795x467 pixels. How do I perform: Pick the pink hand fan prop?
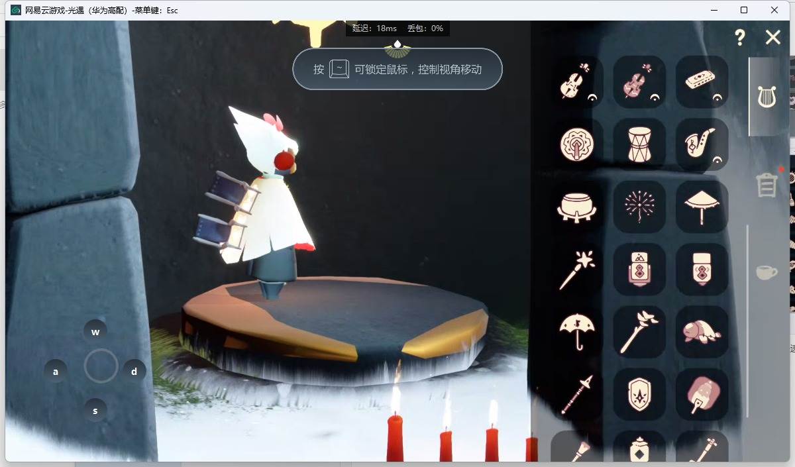pyautogui.click(x=701, y=394)
